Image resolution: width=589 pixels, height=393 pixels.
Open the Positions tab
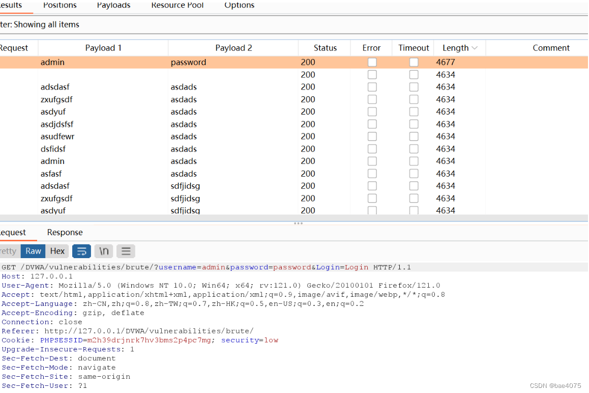tap(60, 5)
